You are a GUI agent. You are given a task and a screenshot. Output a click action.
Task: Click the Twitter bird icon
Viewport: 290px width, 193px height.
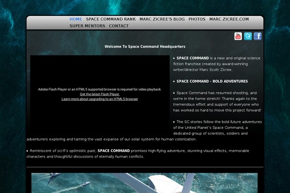pyautogui.click(x=248, y=36)
